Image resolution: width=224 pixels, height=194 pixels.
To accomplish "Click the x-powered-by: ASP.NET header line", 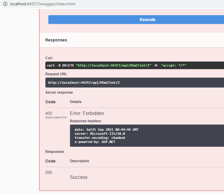I will 95,142.
